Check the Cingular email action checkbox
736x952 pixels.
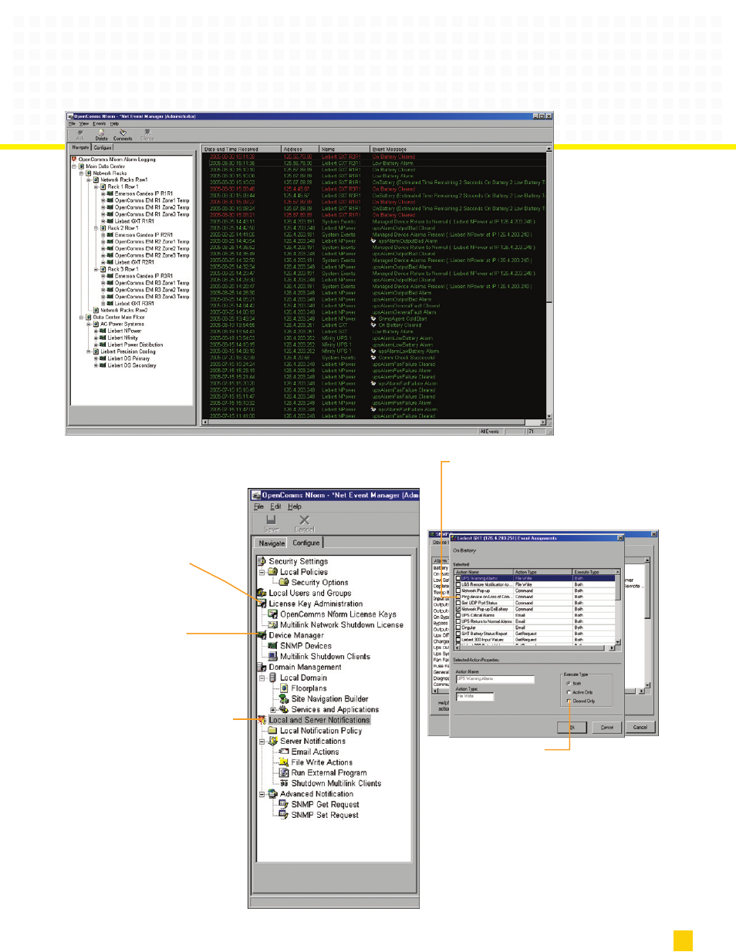(x=458, y=627)
